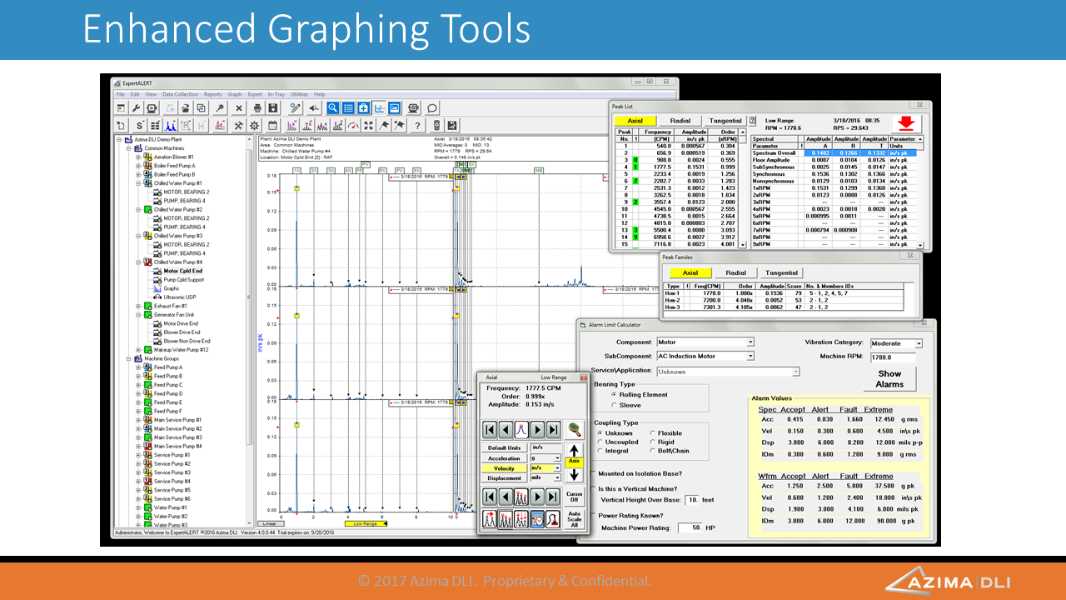Image resolution: width=1066 pixels, height=600 pixels.
Task: Click the S icon in second toolbar row
Action: click(x=139, y=126)
